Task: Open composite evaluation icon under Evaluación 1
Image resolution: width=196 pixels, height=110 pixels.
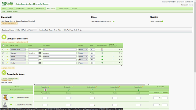Action: (45, 90)
